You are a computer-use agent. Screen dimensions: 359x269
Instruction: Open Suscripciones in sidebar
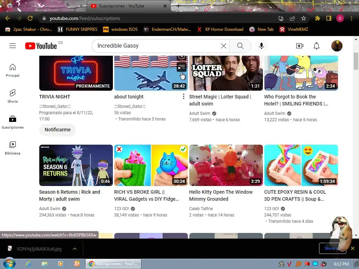(x=13, y=122)
